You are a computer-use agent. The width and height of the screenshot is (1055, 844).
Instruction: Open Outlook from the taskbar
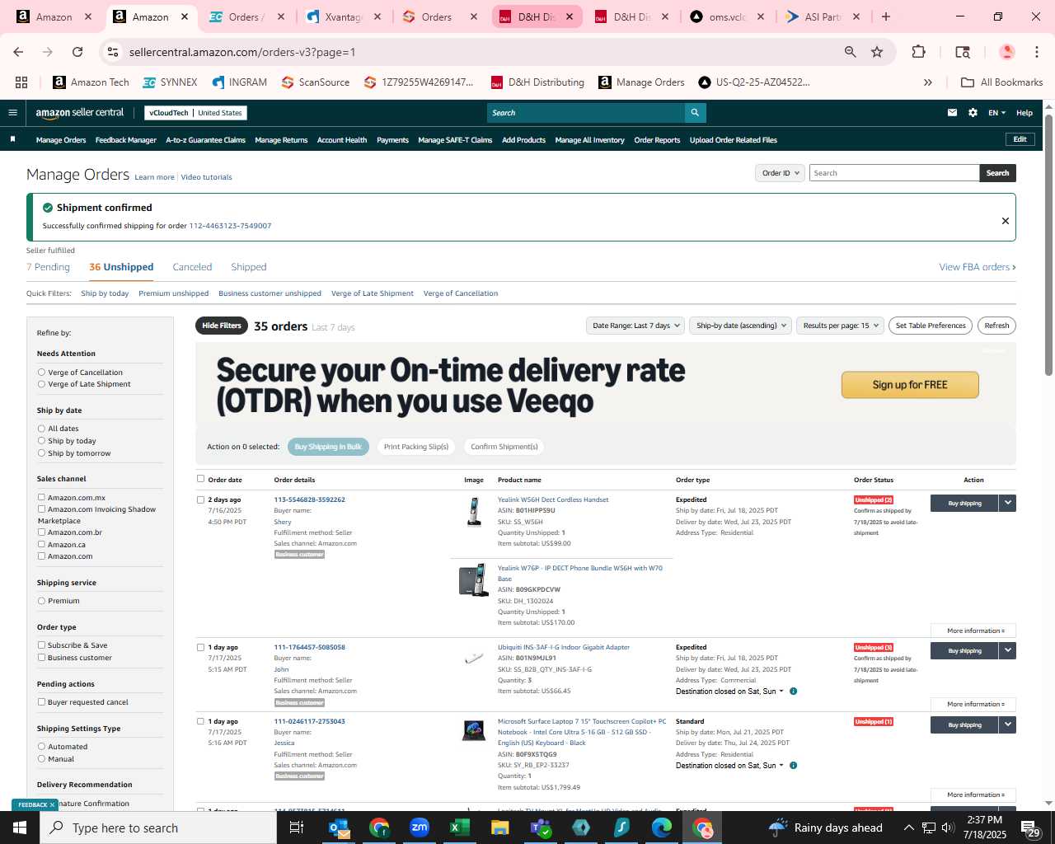point(339,828)
